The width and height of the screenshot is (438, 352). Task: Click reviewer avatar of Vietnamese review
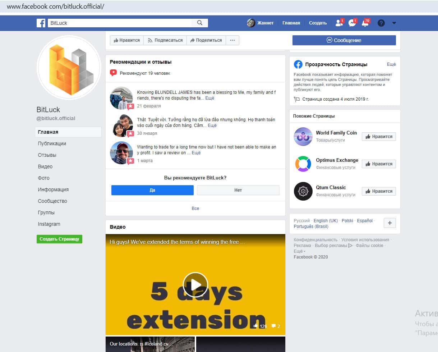tap(121, 125)
